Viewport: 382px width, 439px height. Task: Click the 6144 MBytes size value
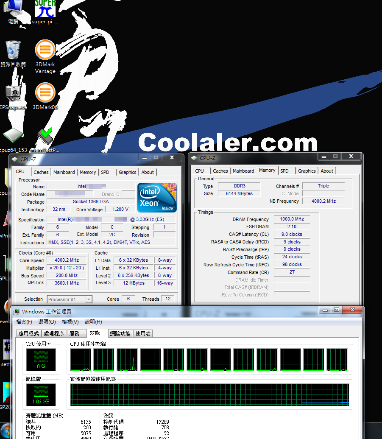coord(239,193)
